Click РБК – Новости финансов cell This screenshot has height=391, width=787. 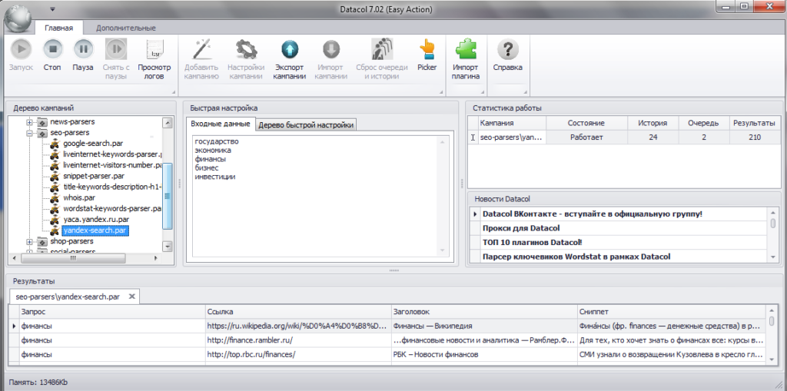(x=484, y=354)
